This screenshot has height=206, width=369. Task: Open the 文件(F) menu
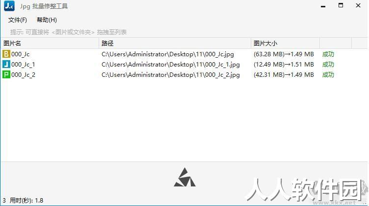point(17,20)
